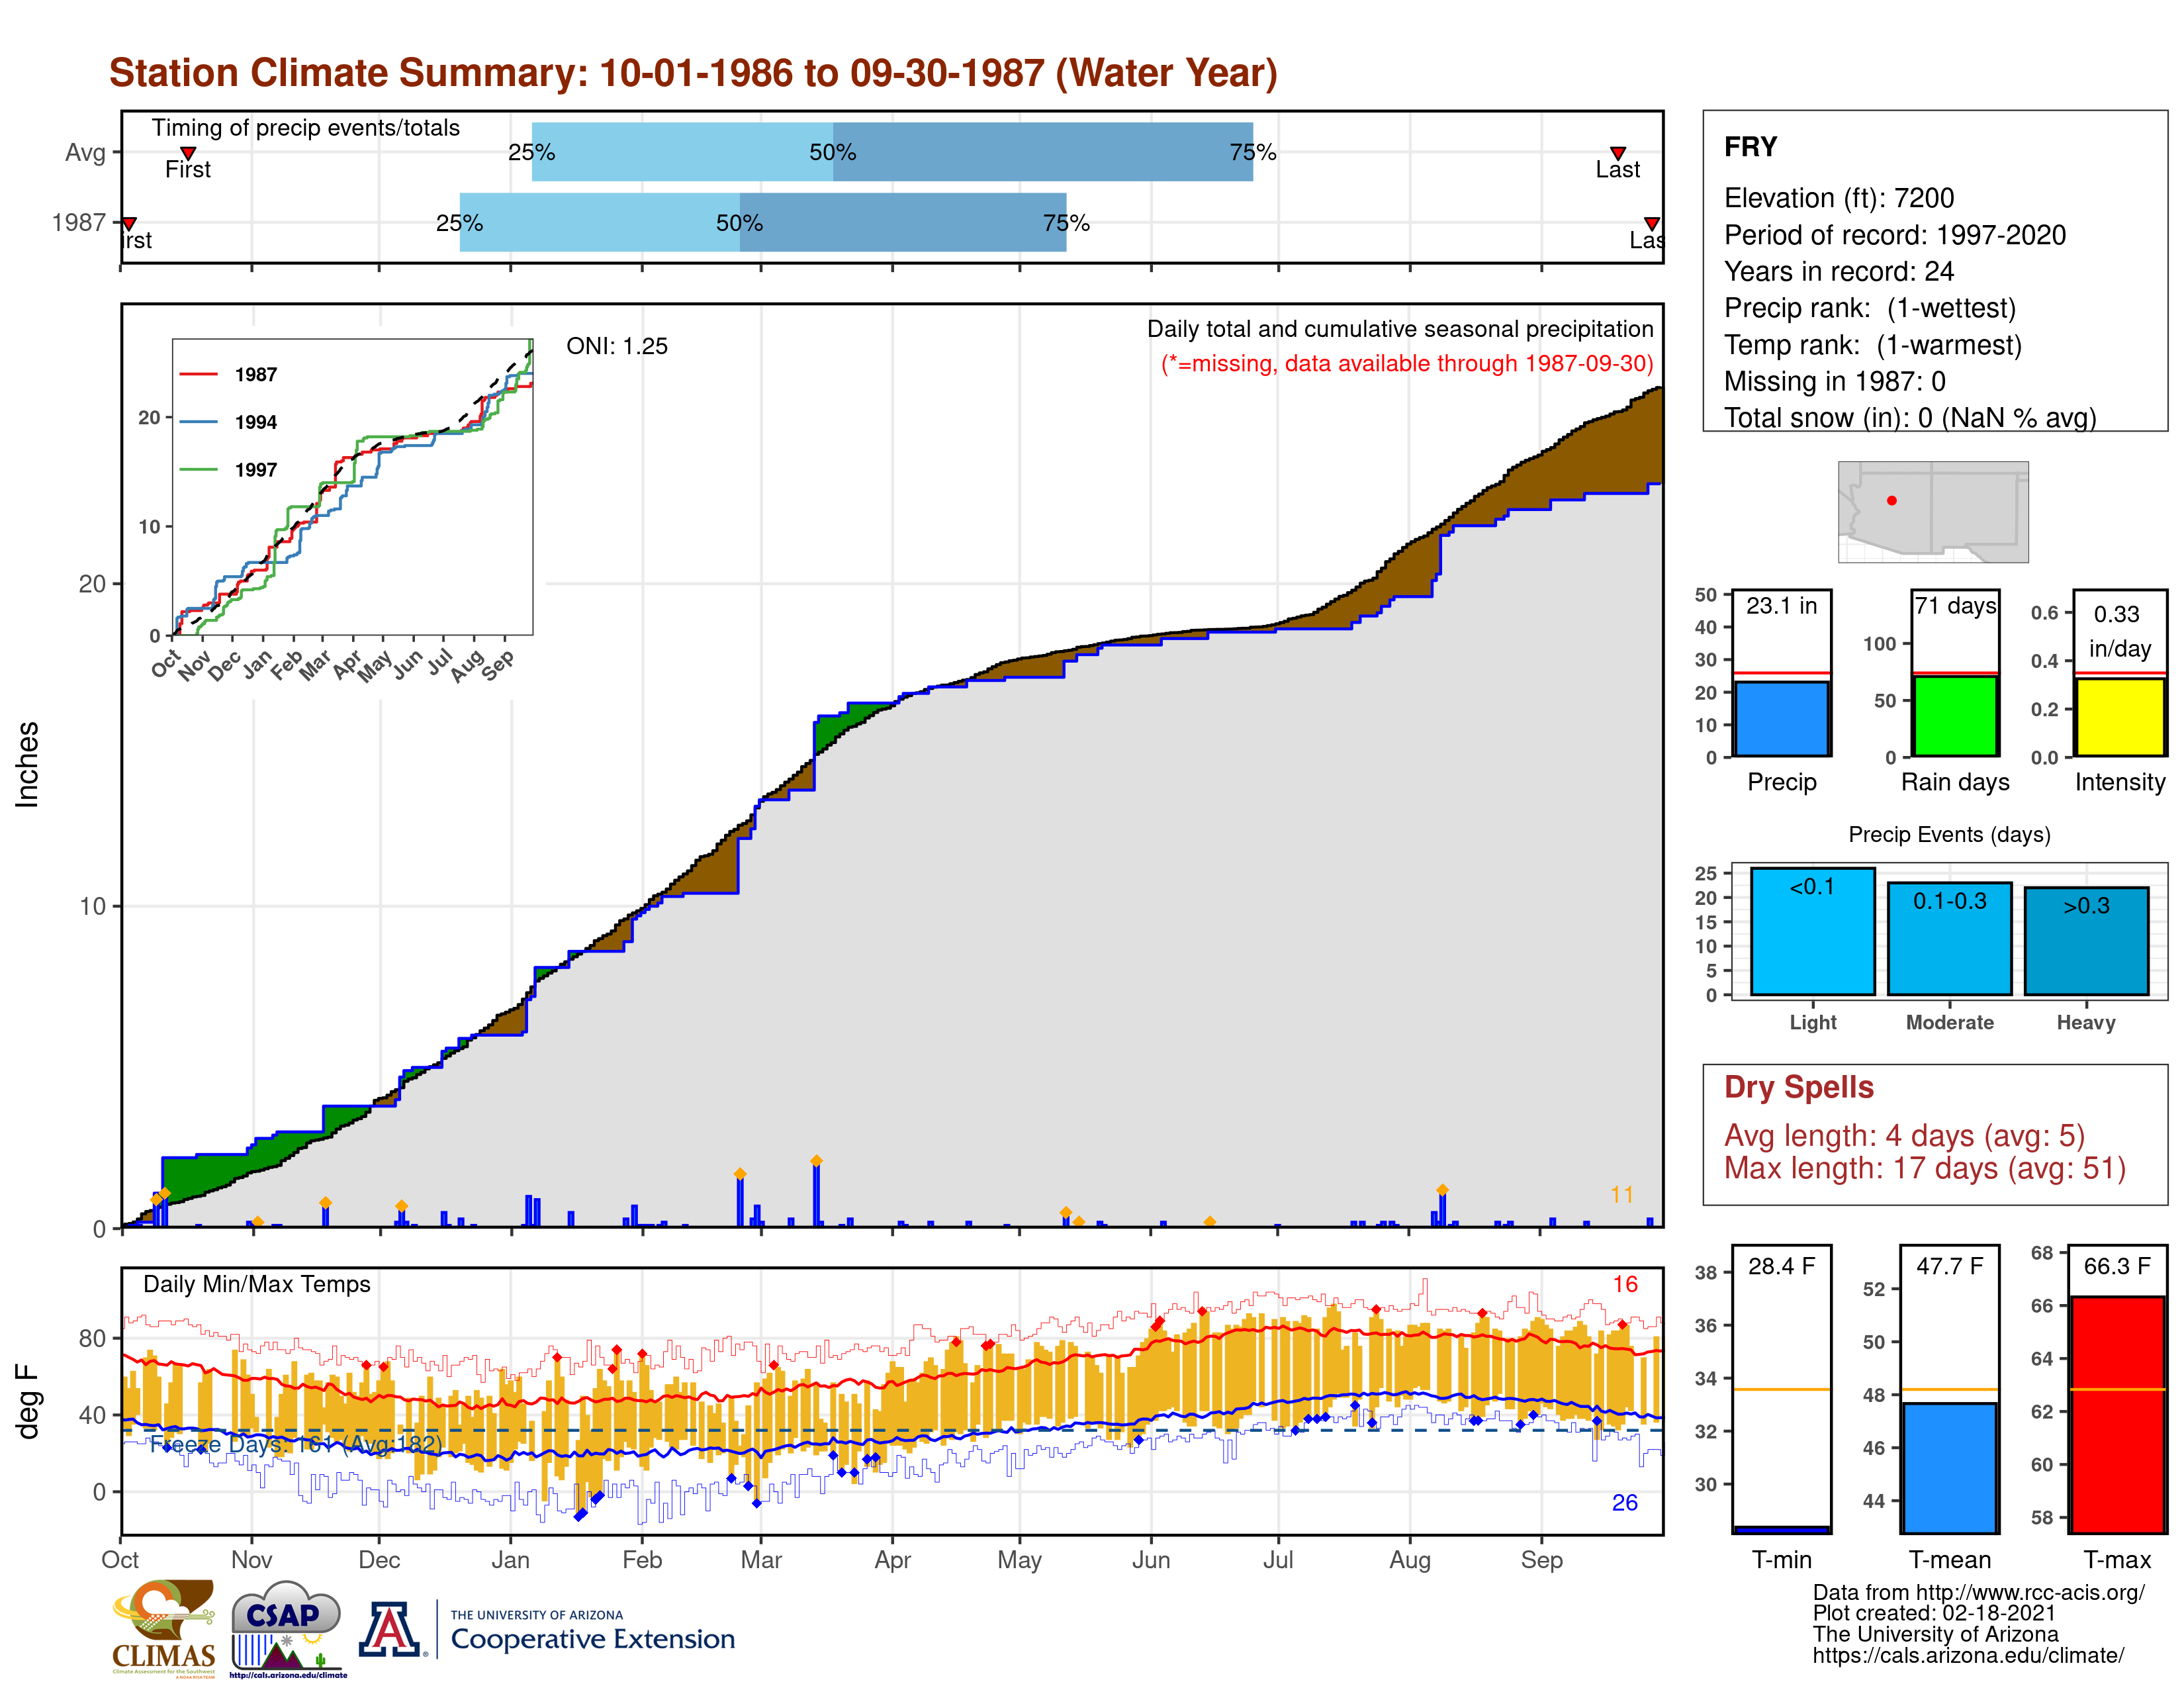Click 'Timing of precip events/totals' label

point(305,128)
